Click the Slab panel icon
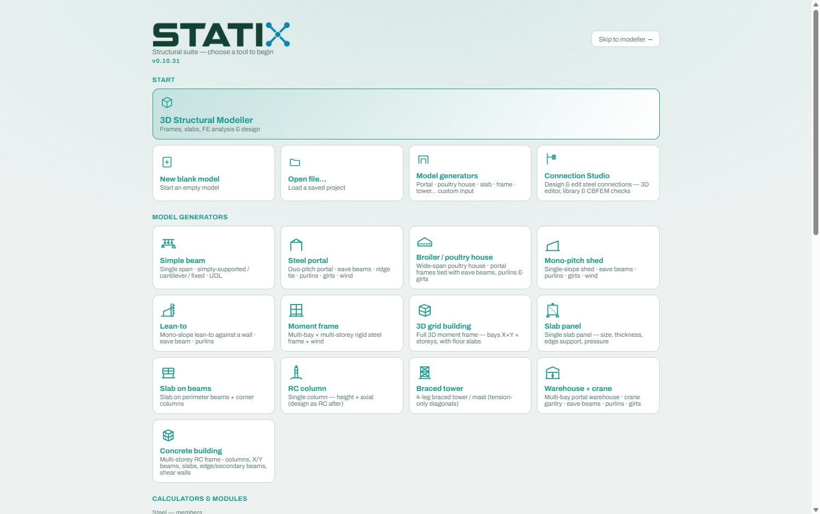The width and height of the screenshot is (820, 514). coord(553,310)
